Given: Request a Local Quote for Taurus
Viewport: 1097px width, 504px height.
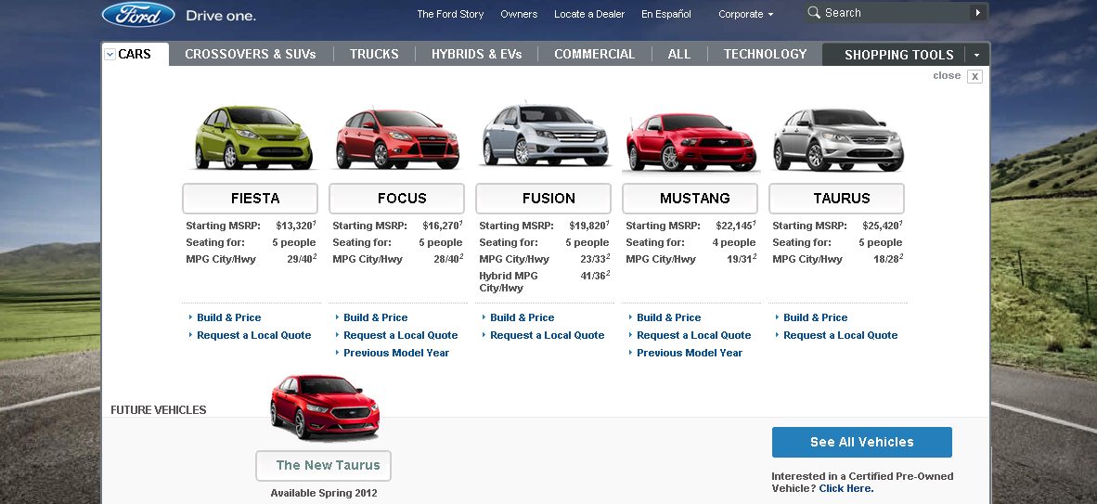Looking at the screenshot, I should tap(841, 335).
